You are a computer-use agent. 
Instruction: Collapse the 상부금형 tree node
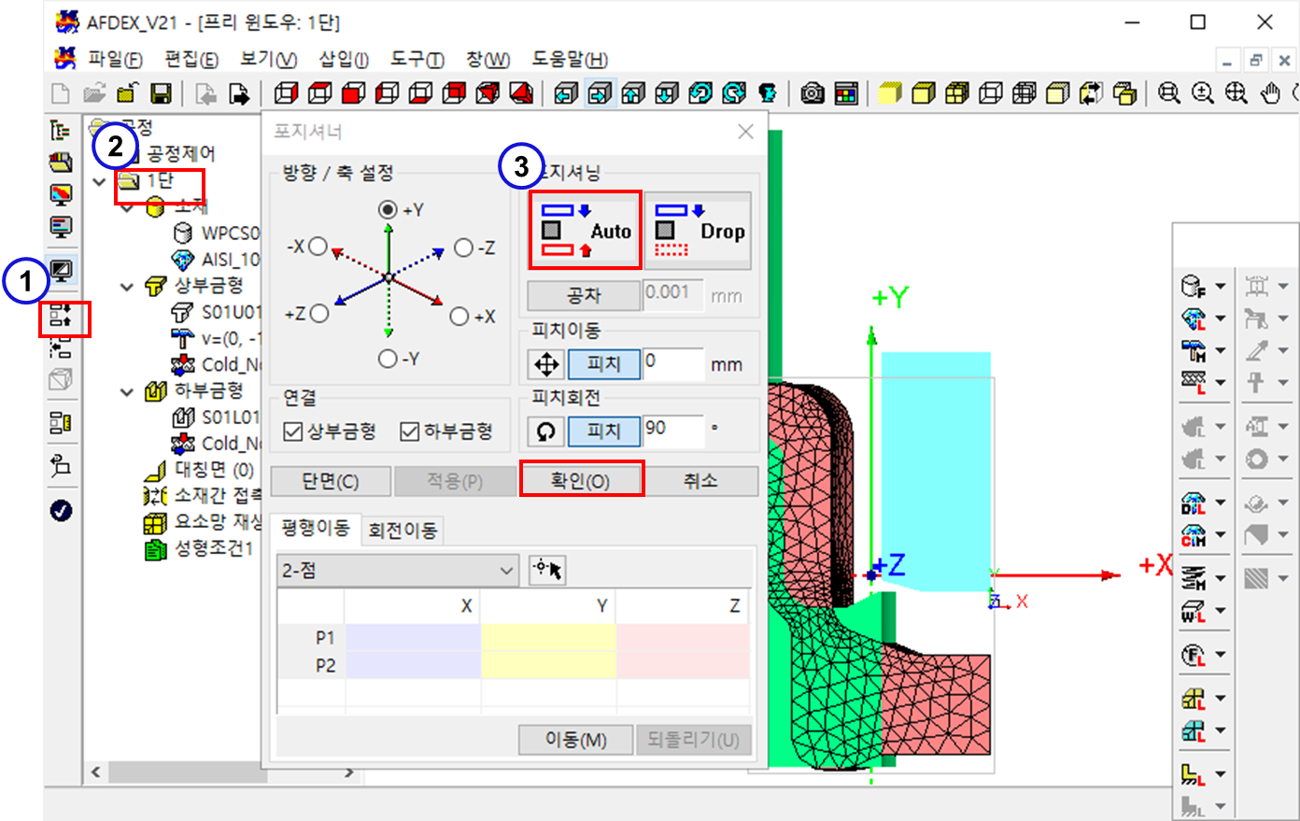tap(128, 287)
